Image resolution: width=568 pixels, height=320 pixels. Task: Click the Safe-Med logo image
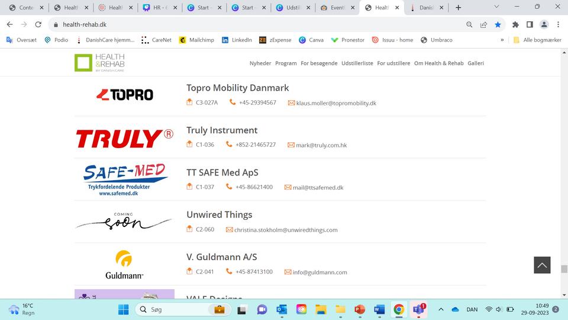click(x=125, y=180)
